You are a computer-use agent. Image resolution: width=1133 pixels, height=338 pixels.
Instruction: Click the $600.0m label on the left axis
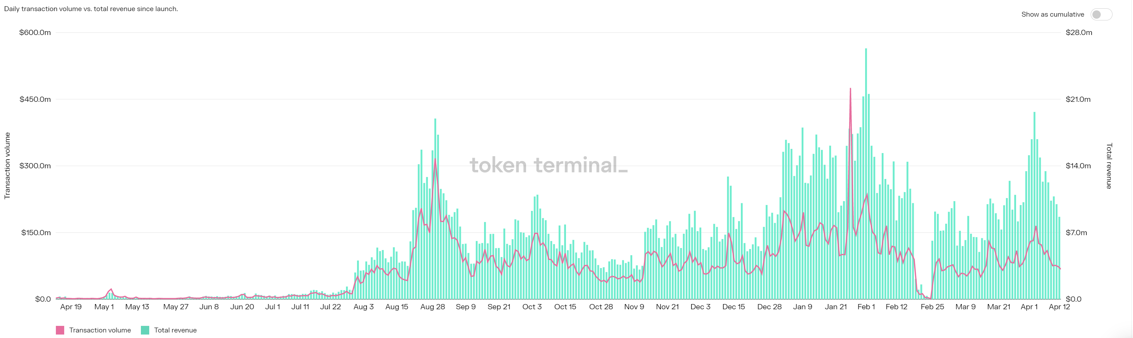(35, 33)
